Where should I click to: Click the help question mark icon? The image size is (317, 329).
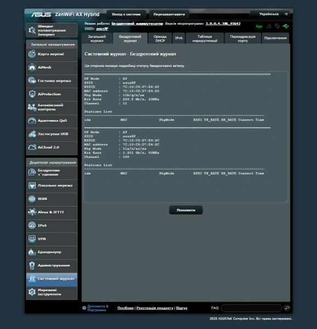(84, 308)
